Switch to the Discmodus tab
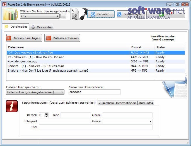 41,27
